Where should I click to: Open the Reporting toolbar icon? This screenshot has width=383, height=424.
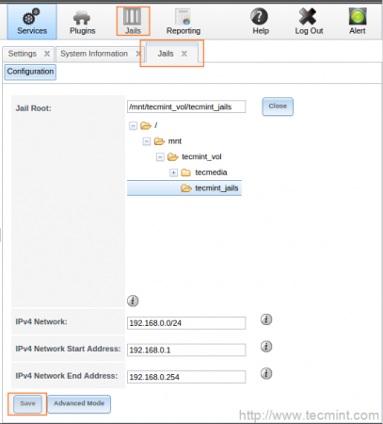[184, 22]
